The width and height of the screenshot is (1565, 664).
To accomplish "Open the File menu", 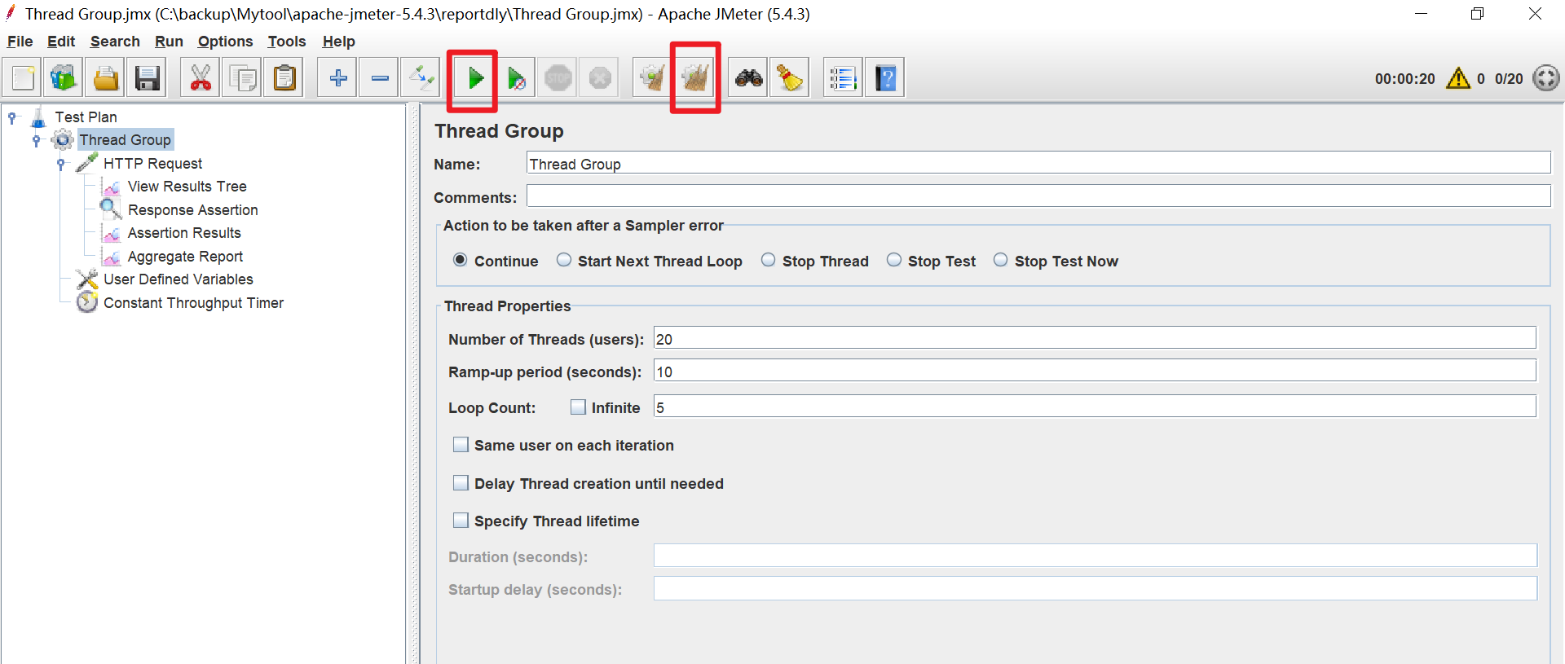I will click(x=20, y=42).
